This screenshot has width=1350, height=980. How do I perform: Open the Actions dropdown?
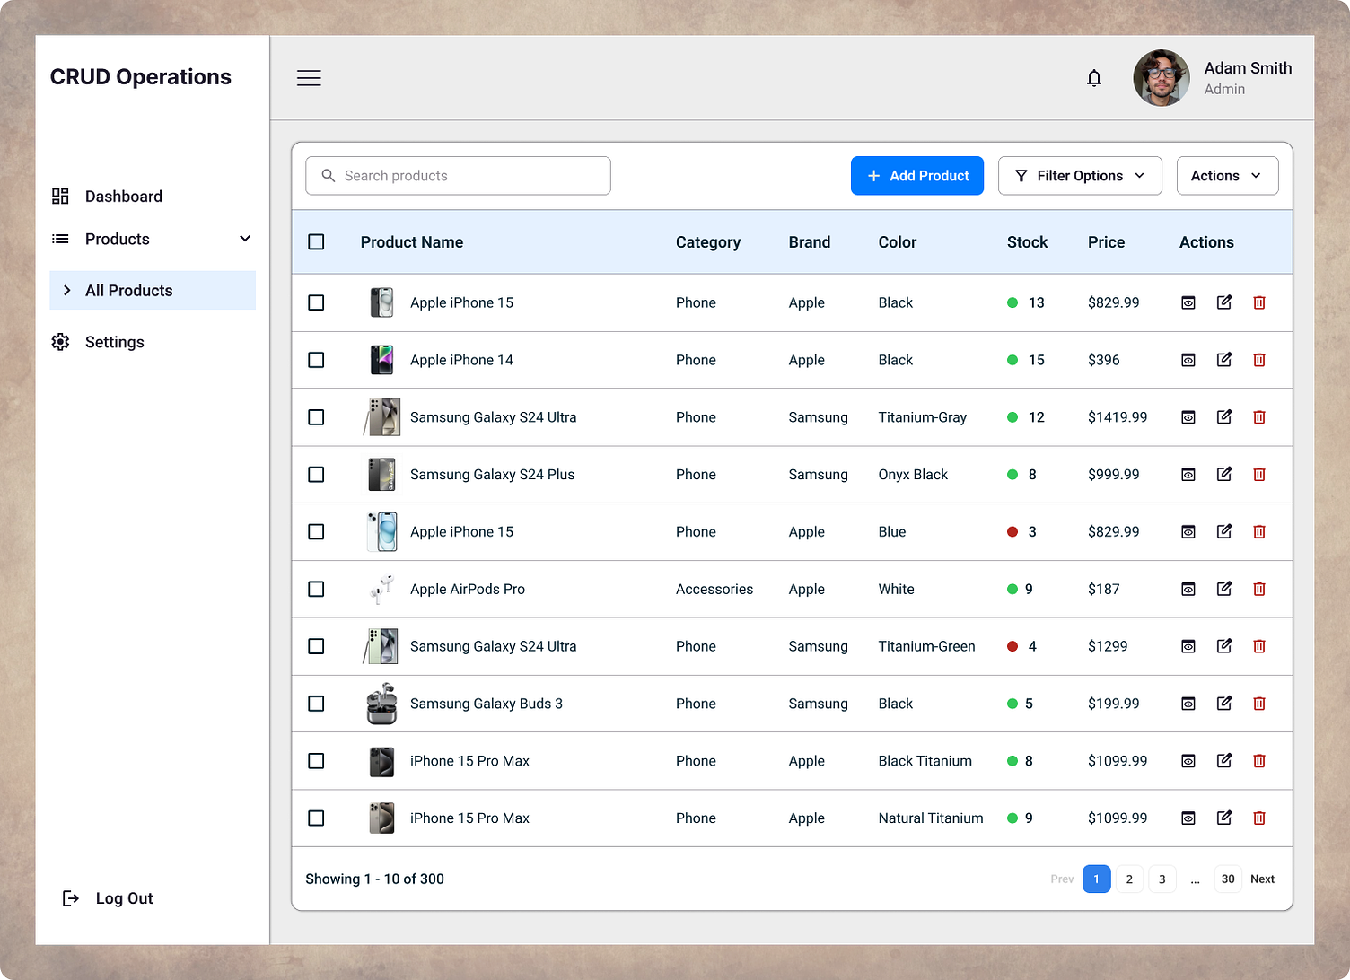(x=1227, y=175)
